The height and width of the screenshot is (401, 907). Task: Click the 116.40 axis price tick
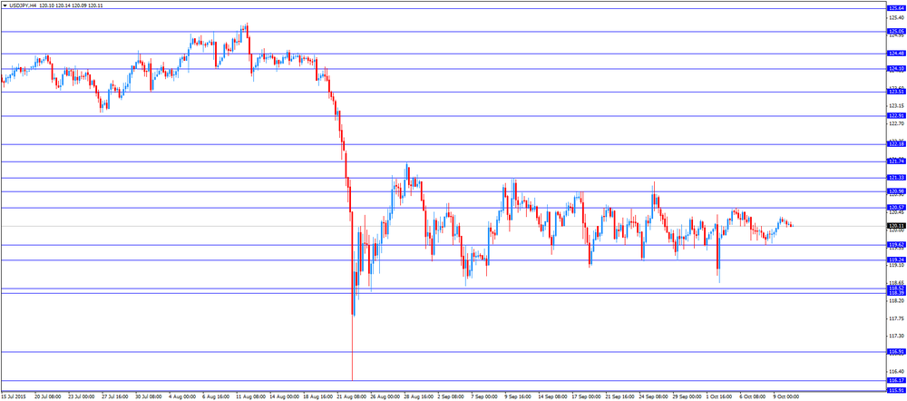click(x=895, y=371)
